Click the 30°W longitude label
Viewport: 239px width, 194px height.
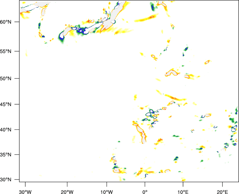pos(25,192)
